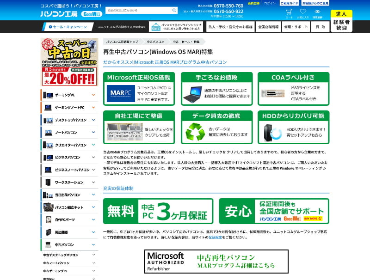Viewport: 370px width, 280px height.
Task: Click the ノートパソコン laptop icon in sidebar
Action: pos(49,132)
